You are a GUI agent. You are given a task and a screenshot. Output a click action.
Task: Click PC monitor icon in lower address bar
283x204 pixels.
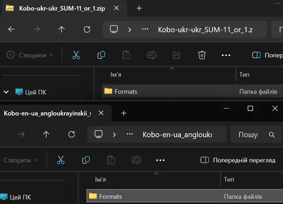click(x=99, y=134)
